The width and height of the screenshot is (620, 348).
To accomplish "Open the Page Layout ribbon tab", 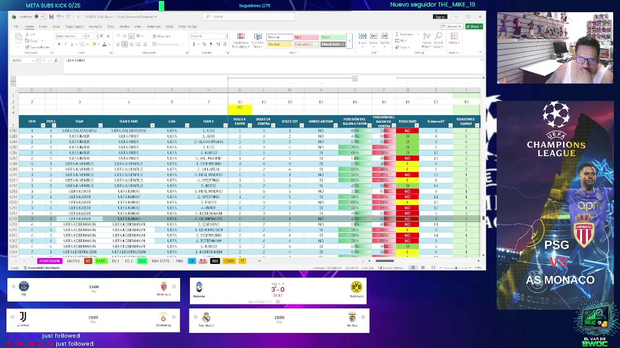I will [74, 27].
